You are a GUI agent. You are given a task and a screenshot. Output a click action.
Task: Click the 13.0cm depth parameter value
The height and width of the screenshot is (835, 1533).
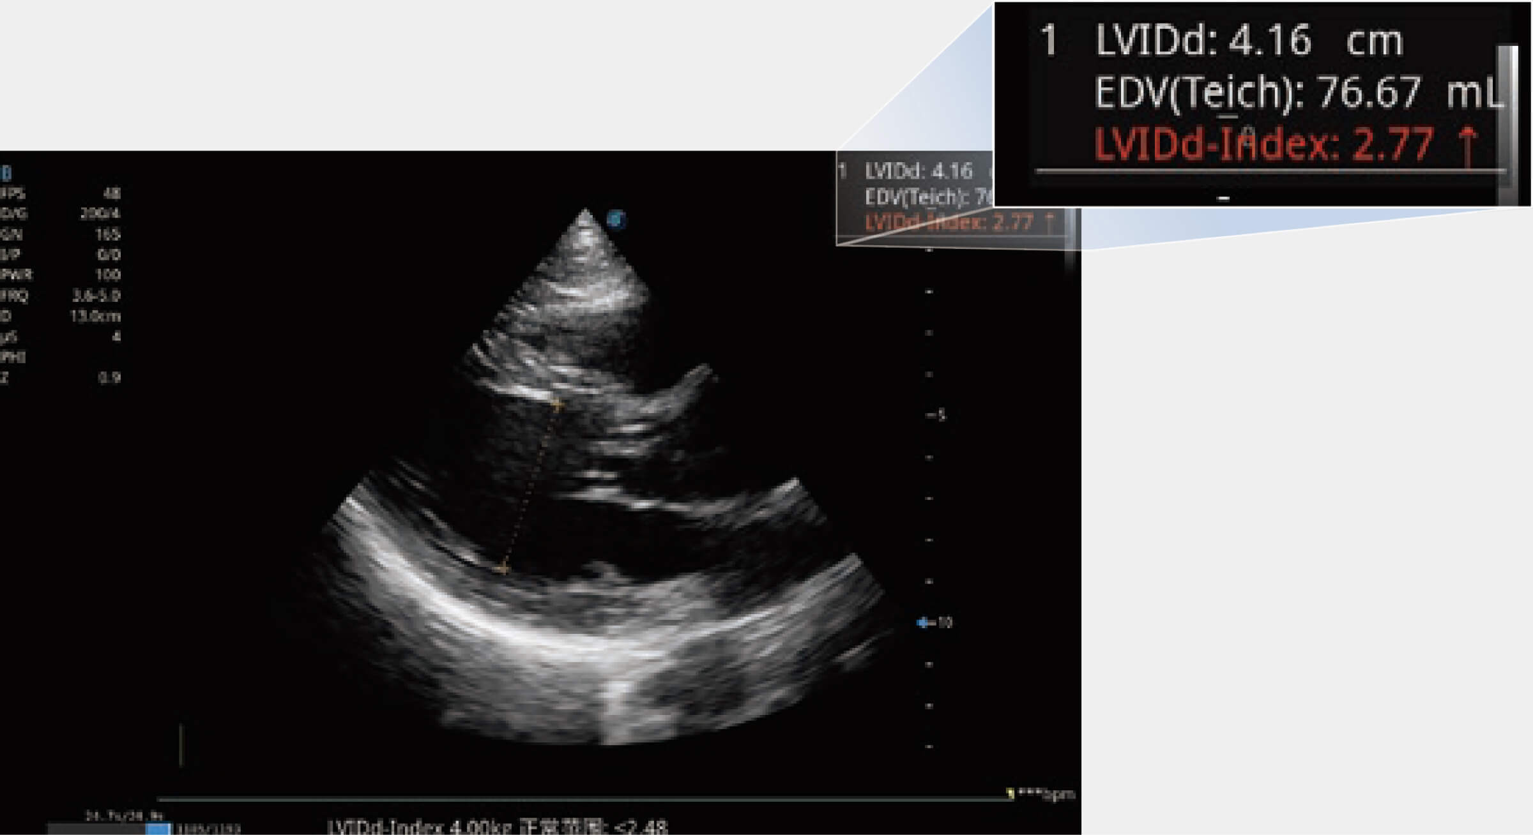(x=95, y=316)
